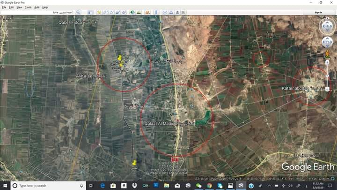Open the View menu
Screen dimensions: 337x190
click(x=19, y=8)
